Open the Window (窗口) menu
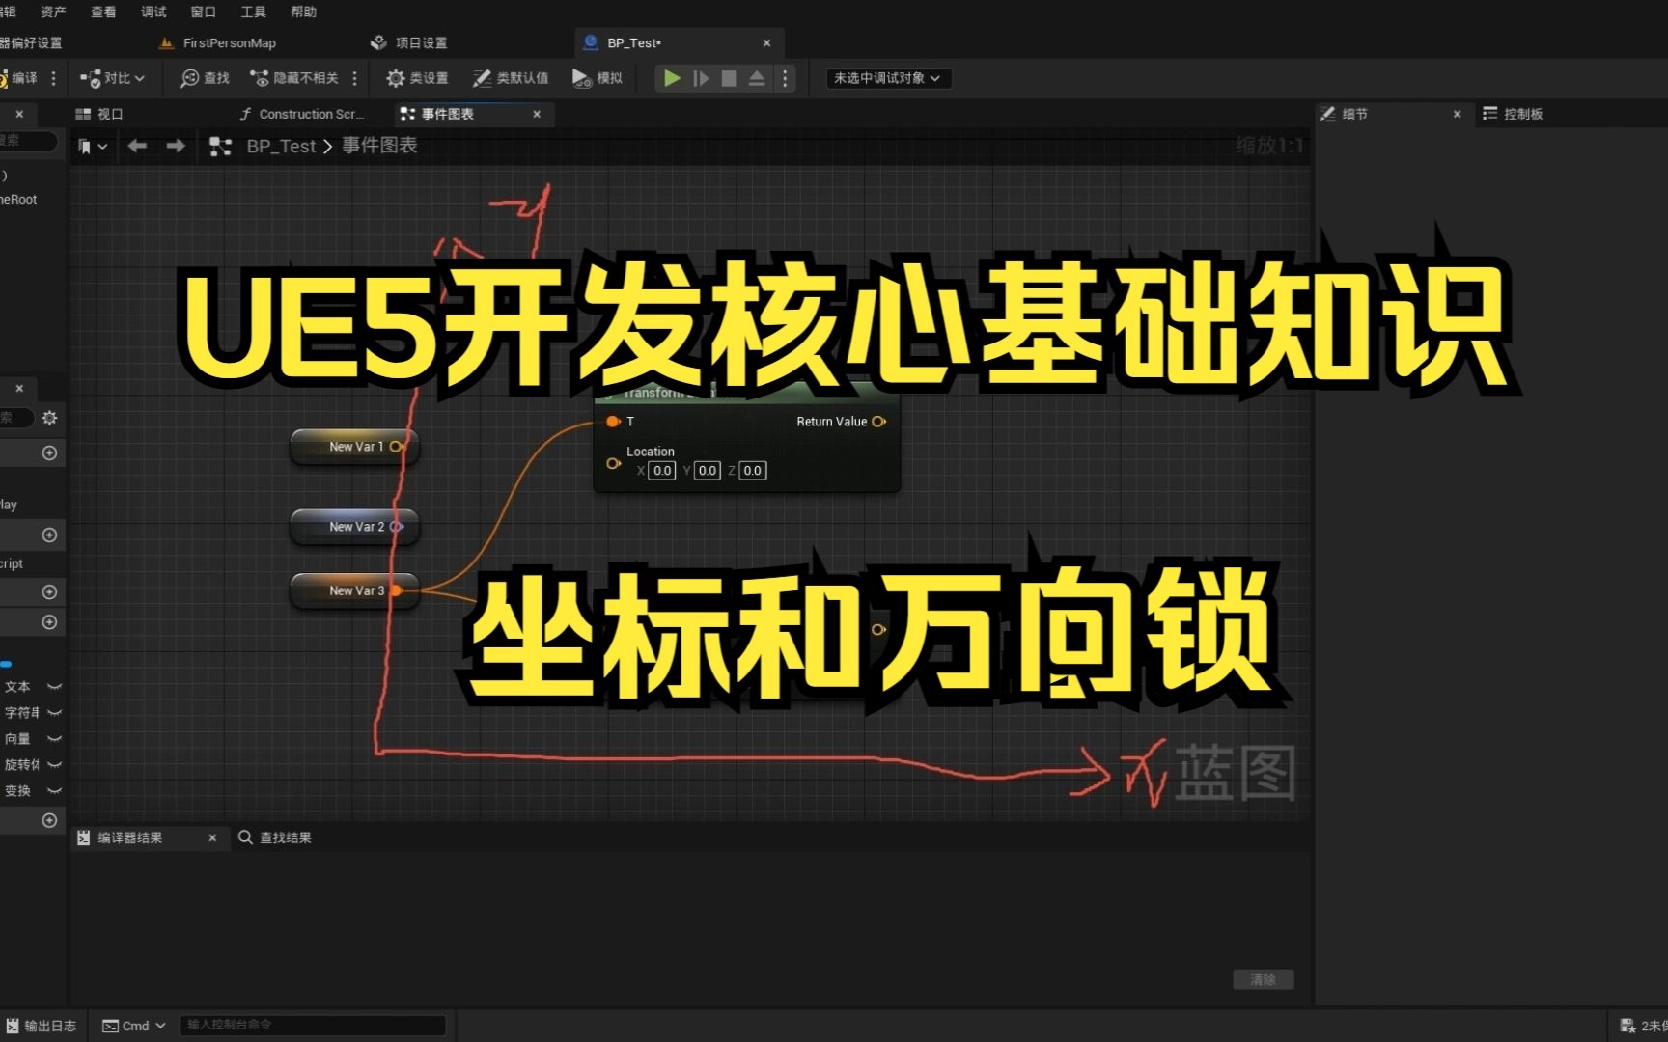 click(x=203, y=12)
